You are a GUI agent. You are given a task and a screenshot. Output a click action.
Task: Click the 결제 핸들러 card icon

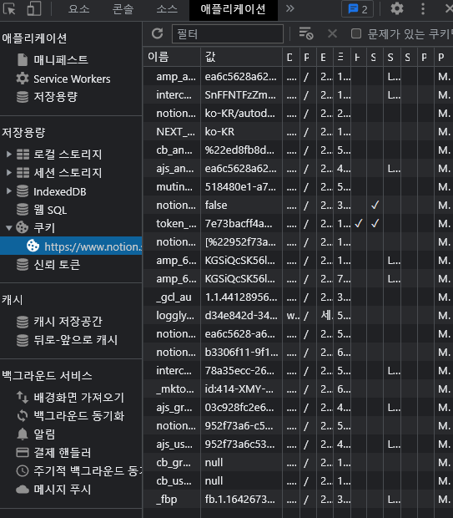coord(23,452)
